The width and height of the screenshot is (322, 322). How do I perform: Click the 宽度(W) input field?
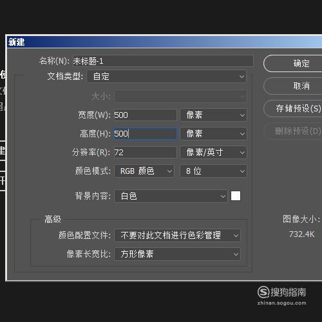point(145,115)
